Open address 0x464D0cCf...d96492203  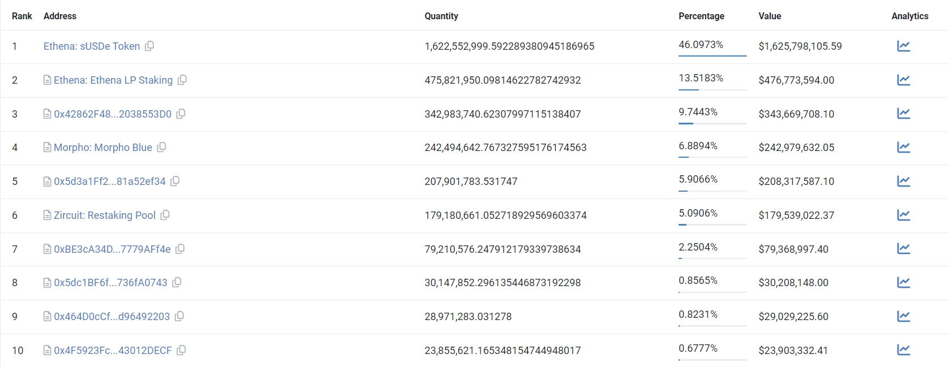[x=112, y=317]
